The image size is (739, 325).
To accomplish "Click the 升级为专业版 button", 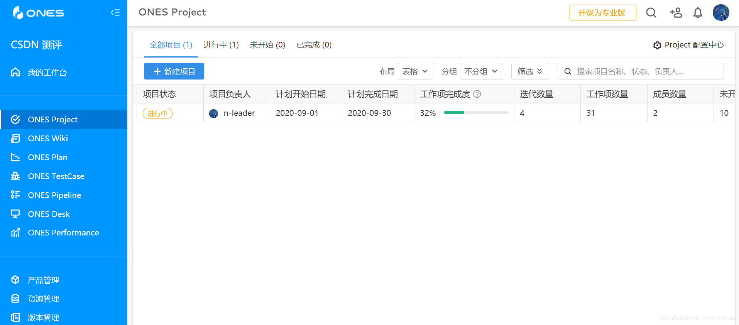I will pyautogui.click(x=603, y=13).
